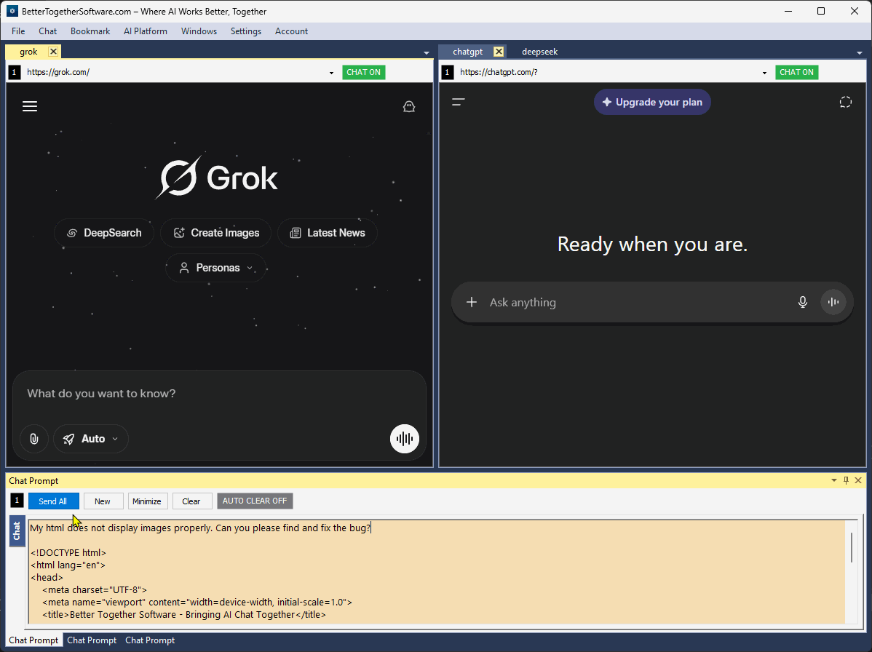Open Grok hamburger menu icon

pos(29,106)
